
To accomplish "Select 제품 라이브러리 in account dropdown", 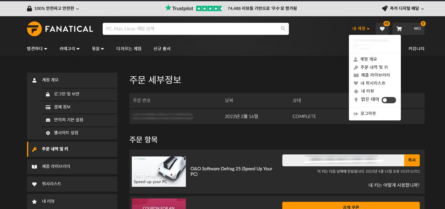I will 375,75.
